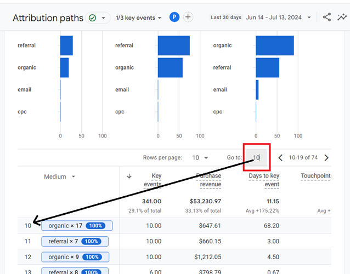Click 68.20 days to key event cell
Viewport: 350px width, 274px height.
(x=272, y=226)
